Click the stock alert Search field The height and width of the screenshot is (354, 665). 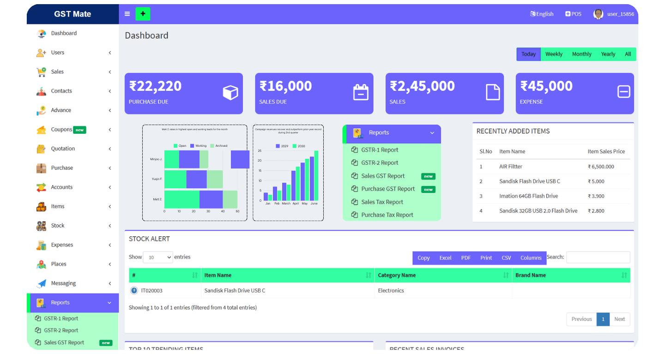pos(598,258)
